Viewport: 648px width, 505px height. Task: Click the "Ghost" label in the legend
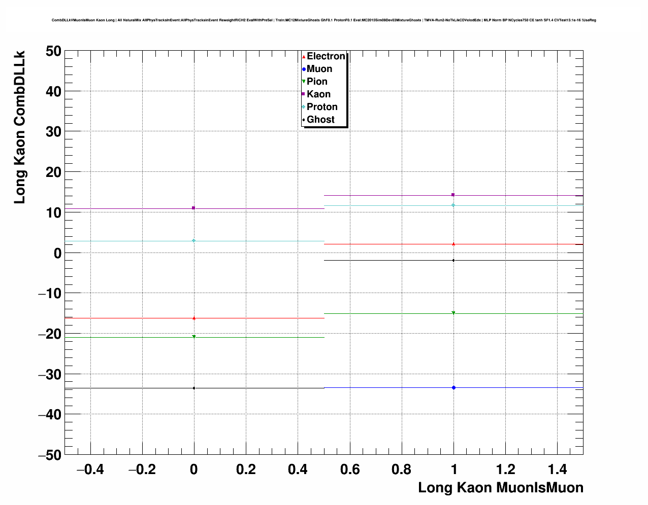click(x=320, y=120)
